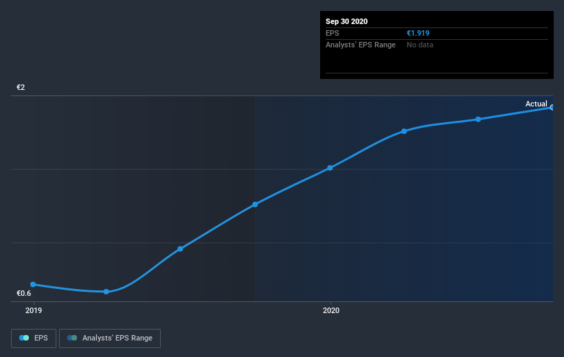This screenshot has width=564, height=357.
Task: Click the 2019 x-axis label
Action: pyautogui.click(x=34, y=310)
